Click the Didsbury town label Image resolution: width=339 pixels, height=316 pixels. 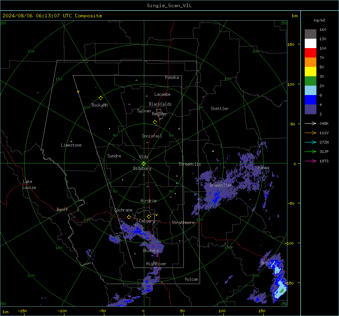(x=142, y=168)
